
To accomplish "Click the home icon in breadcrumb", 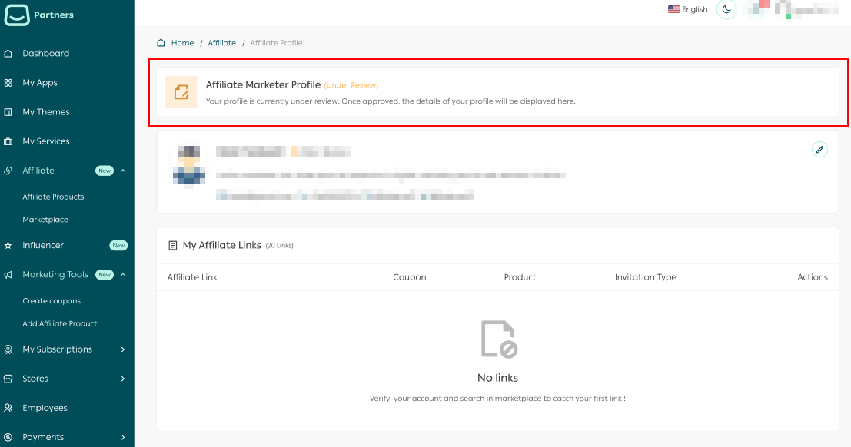I will coord(161,43).
